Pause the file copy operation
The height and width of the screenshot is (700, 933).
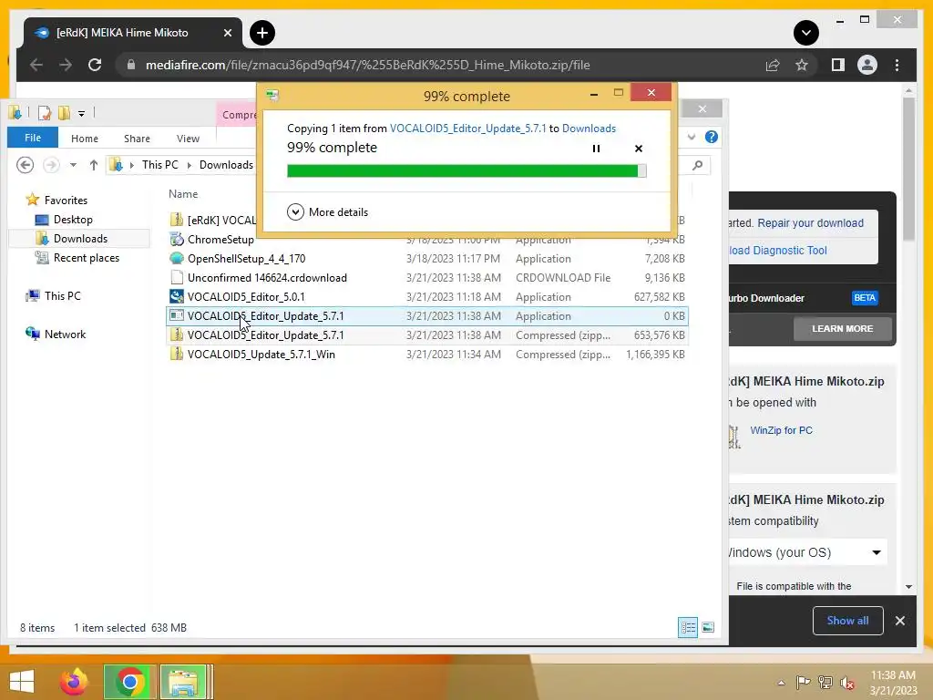[596, 149]
